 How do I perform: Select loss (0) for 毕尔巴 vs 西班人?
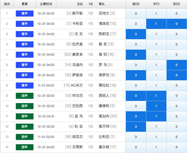pos(176,96)
